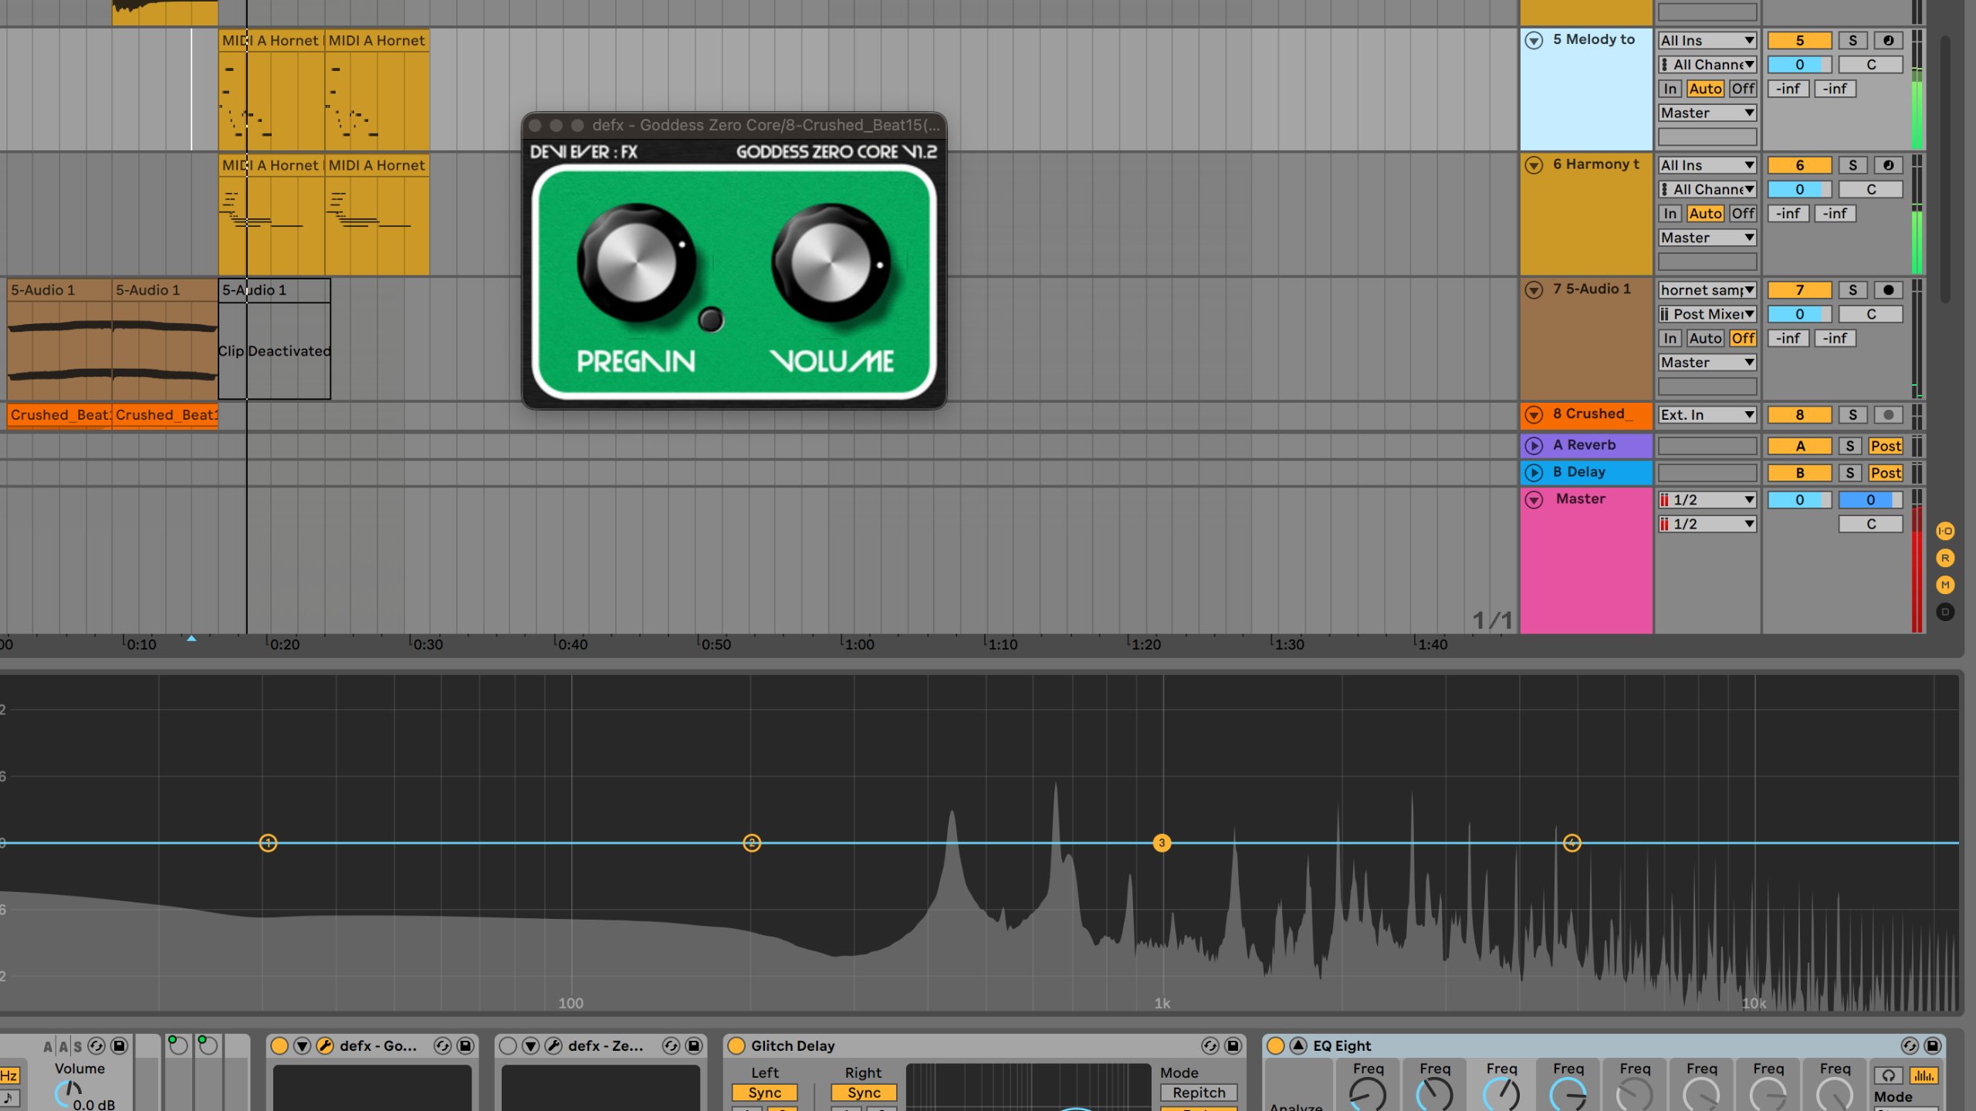Image resolution: width=1976 pixels, height=1111 pixels.
Task: Select first Crushed_Beat clip in arrangement
Action: pyautogui.click(x=59, y=415)
